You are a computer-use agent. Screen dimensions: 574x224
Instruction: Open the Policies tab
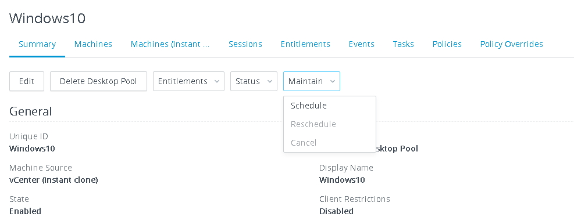(447, 44)
